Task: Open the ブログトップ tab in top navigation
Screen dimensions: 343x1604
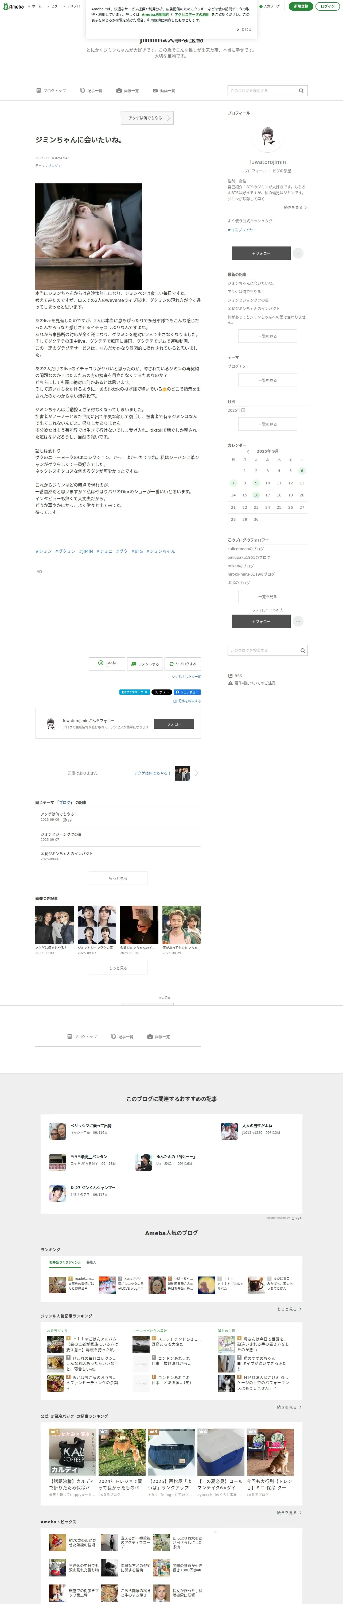Action: pyautogui.click(x=51, y=90)
